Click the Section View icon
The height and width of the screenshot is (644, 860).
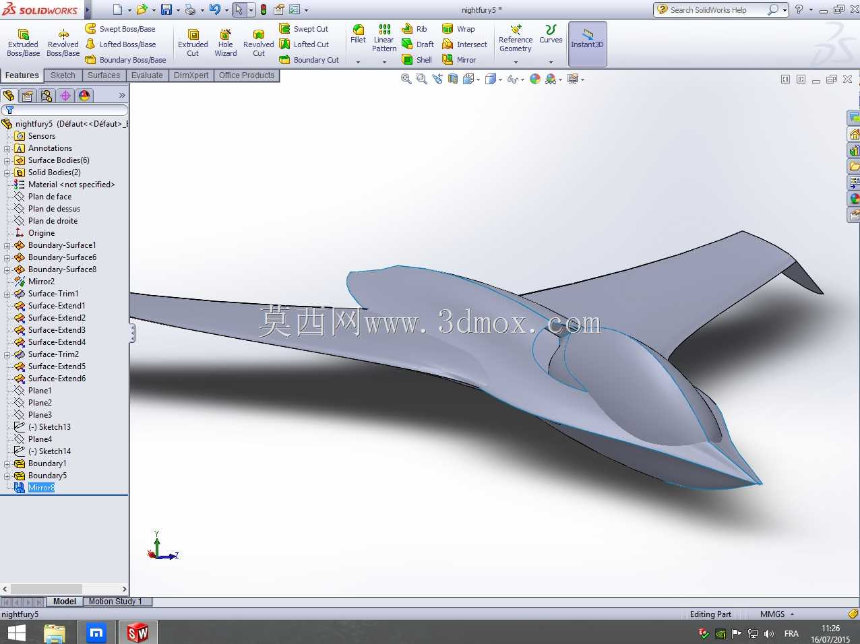453,79
